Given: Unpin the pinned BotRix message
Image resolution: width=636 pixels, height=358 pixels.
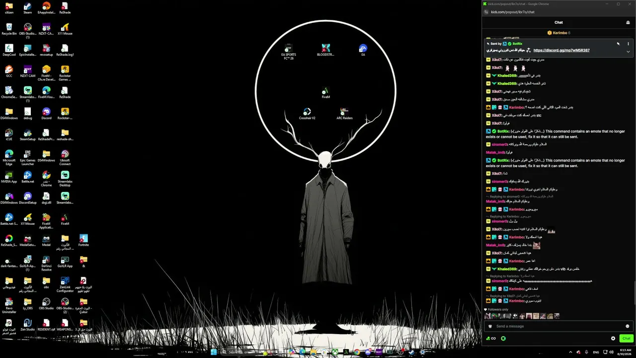Looking at the screenshot, I should coord(618,44).
